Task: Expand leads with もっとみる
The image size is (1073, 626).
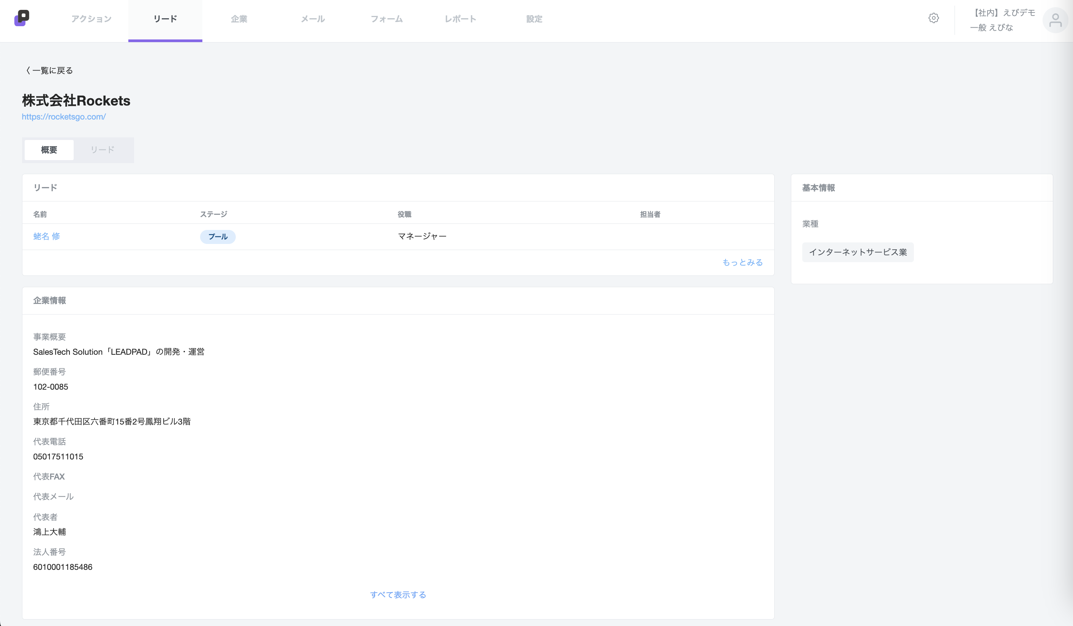Action: [x=742, y=262]
